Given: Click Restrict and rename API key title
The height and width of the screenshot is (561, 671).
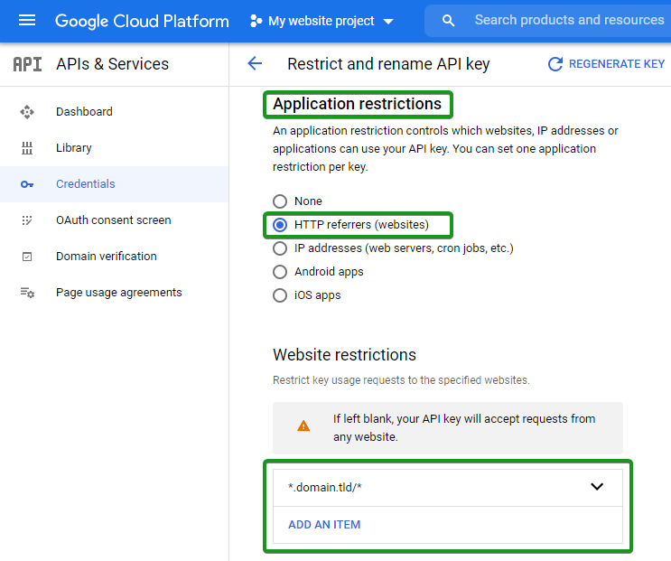Looking at the screenshot, I should (x=388, y=64).
